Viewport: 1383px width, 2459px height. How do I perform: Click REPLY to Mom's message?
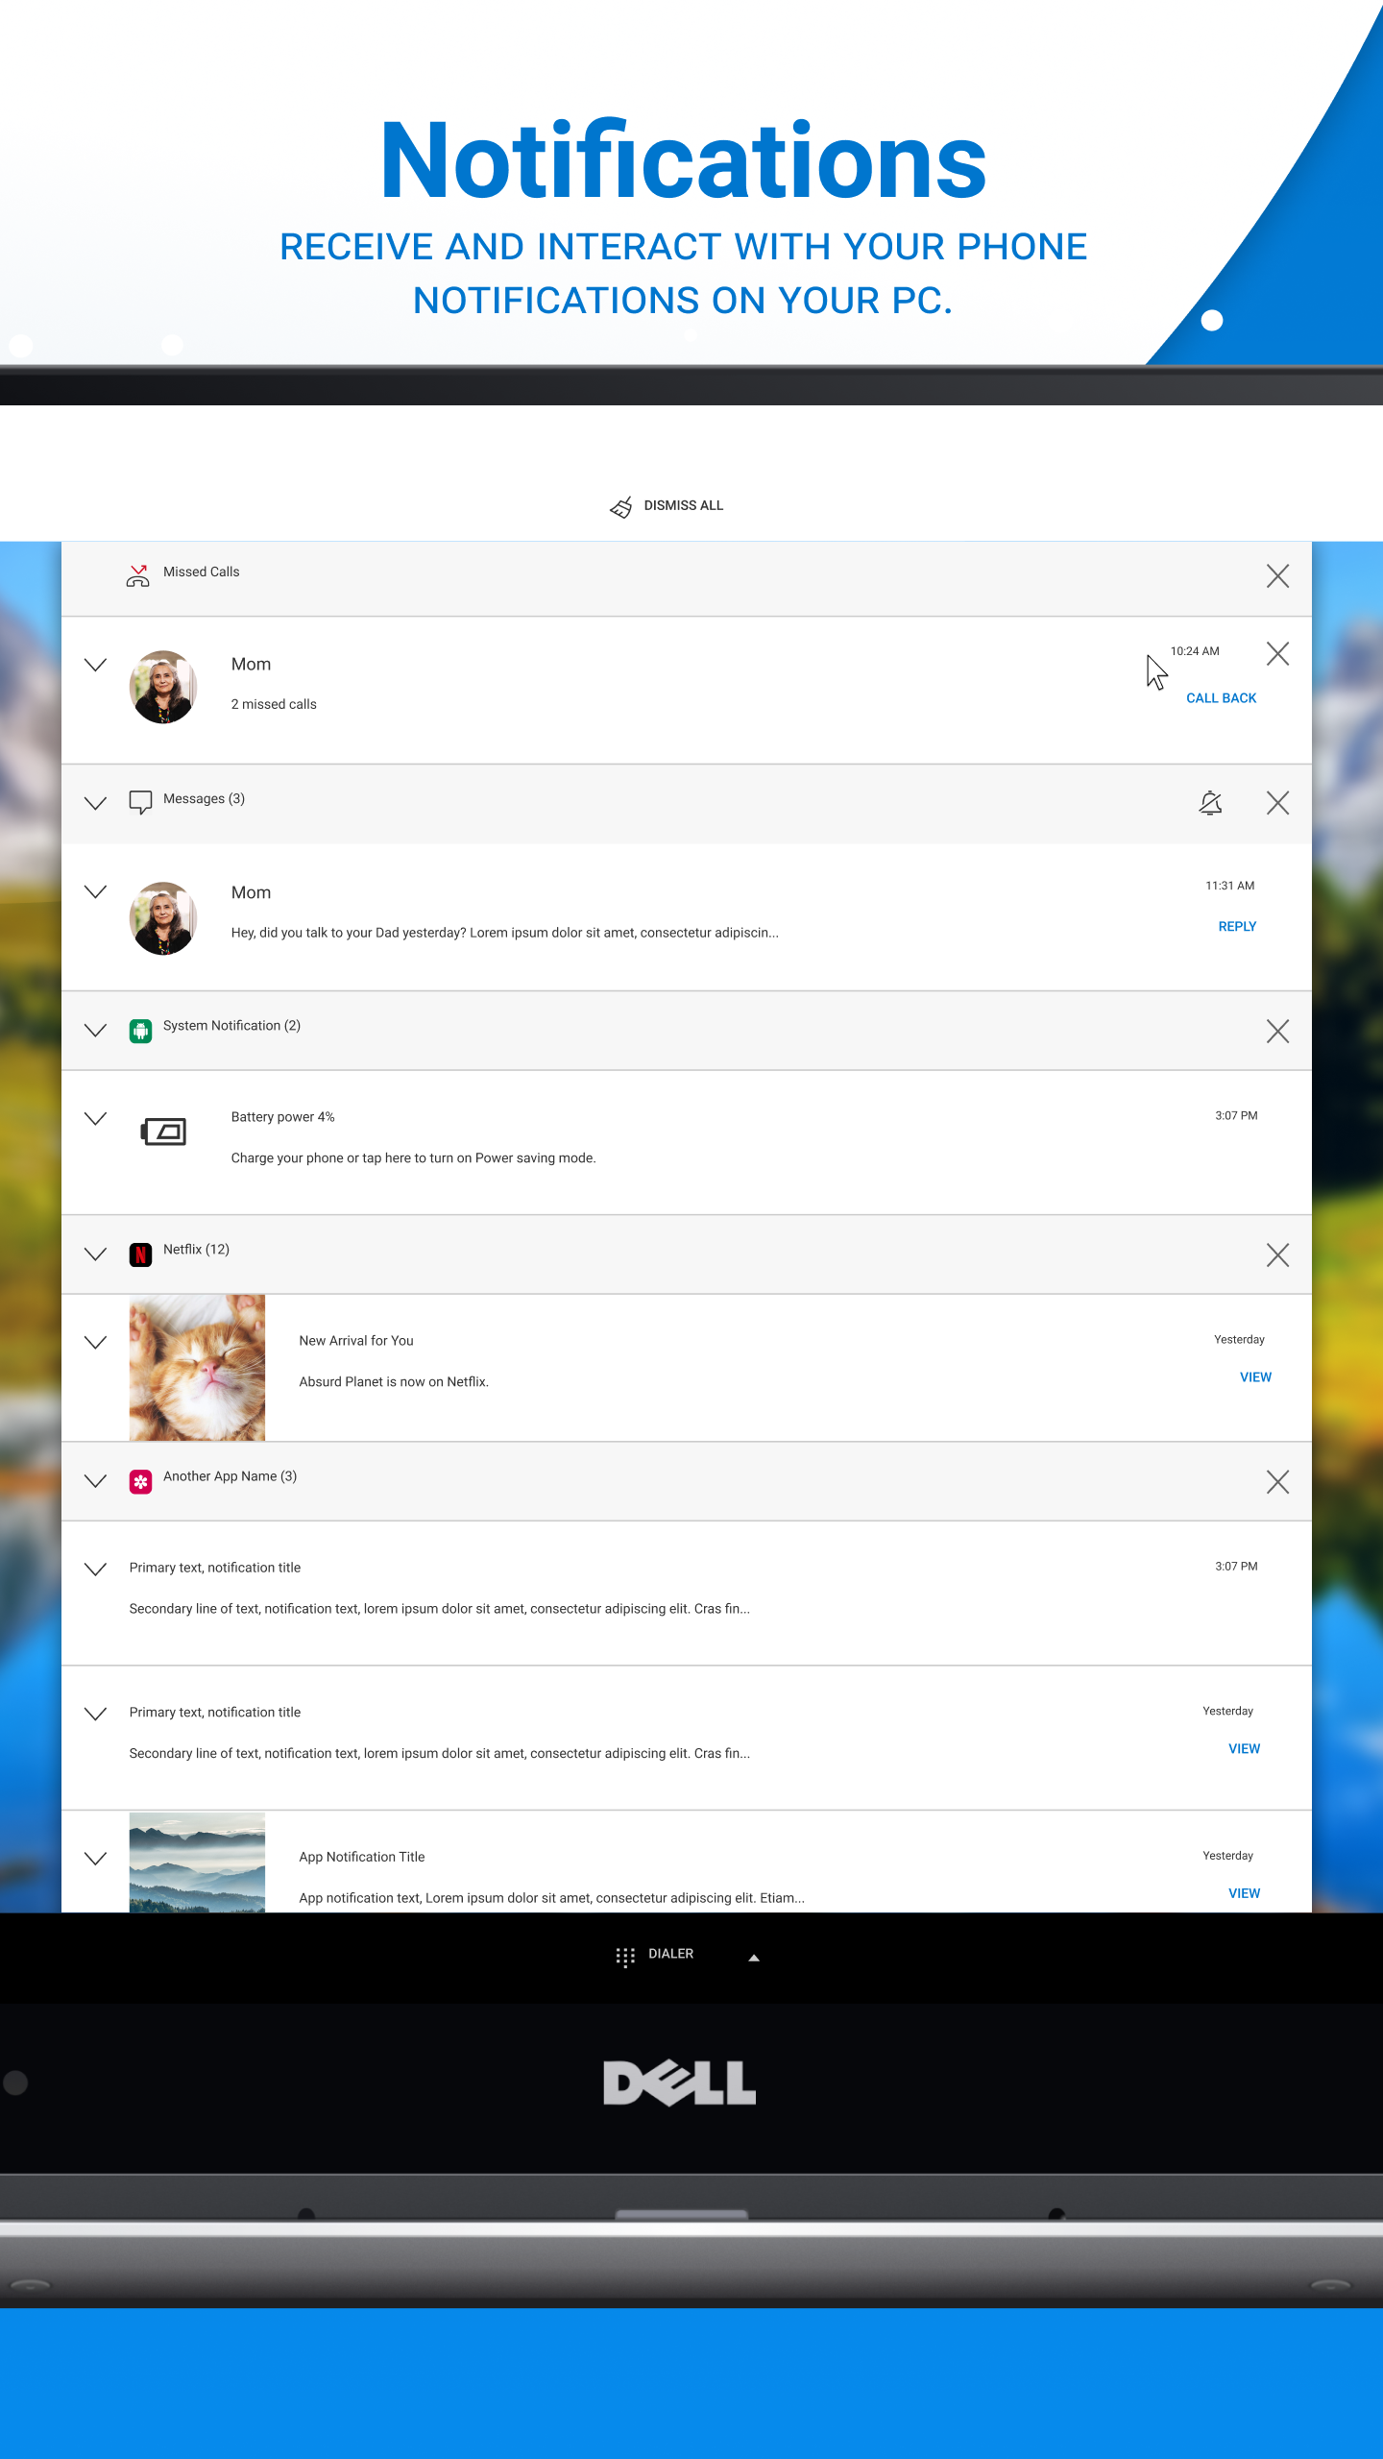(1237, 927)
